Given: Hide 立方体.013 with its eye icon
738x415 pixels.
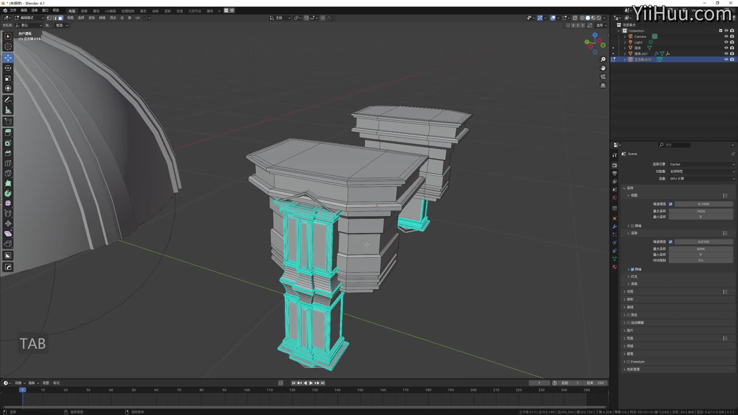Looking at the screenshot, I should 726,60.
